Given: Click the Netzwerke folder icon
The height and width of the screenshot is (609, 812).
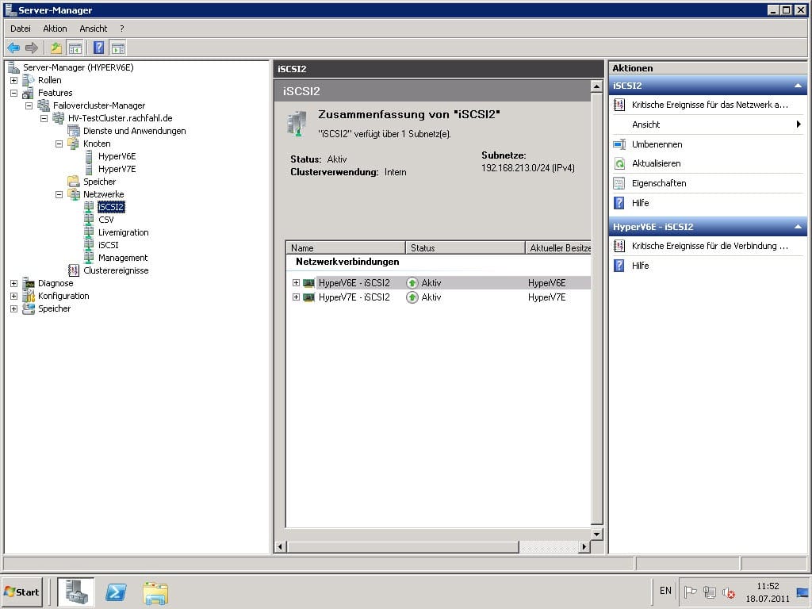Looking at the screenshot, I should click(74, 195).
